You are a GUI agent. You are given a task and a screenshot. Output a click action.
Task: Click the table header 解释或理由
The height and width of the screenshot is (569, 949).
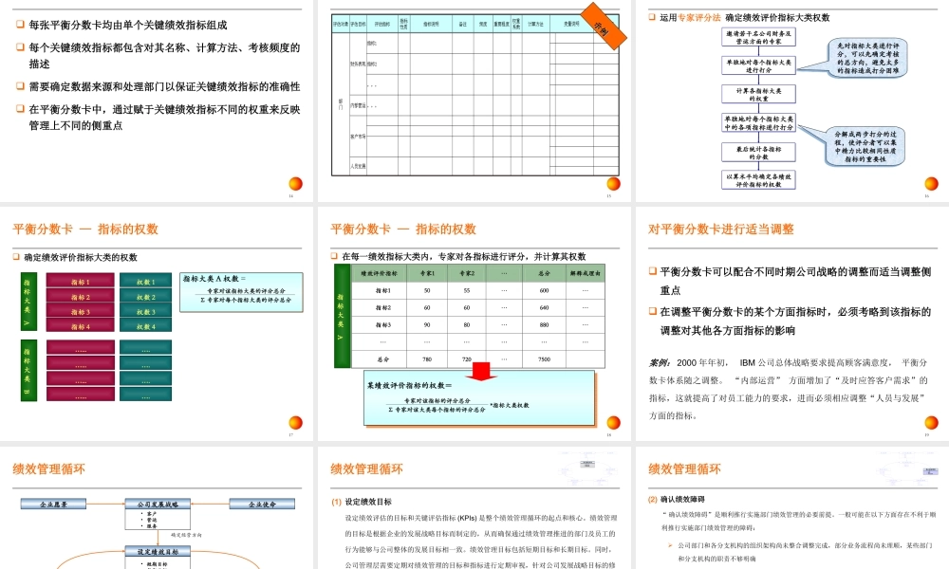[x=586, y=273]
